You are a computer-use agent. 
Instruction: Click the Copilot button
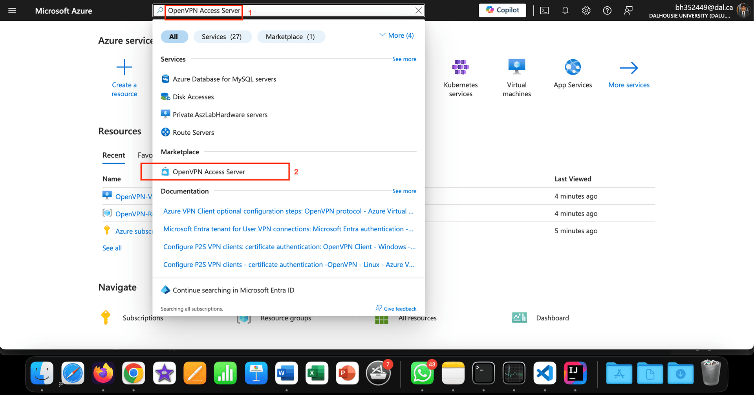pyautogui.click(x=502, y=10)
